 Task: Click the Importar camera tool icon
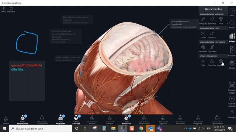pyautogui.click(x=221, y=61)
